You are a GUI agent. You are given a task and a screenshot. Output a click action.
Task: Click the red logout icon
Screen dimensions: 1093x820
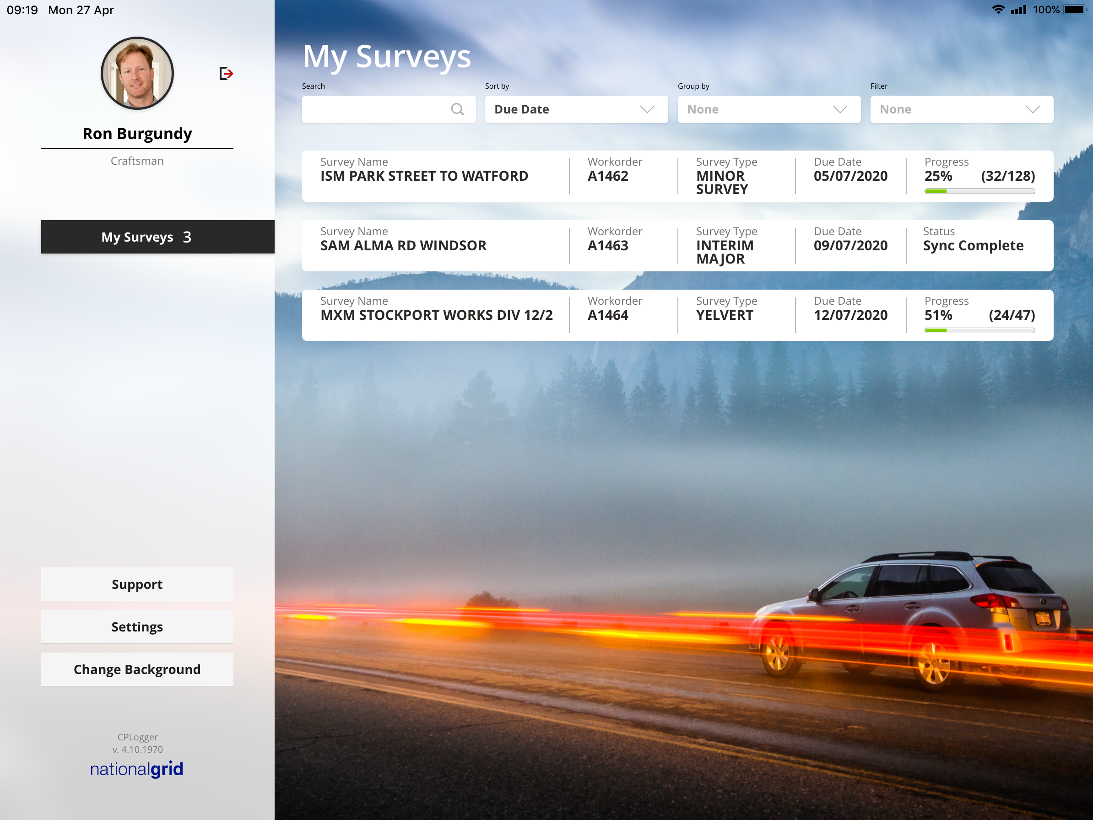pyautogui.click(x=226, y=74)
